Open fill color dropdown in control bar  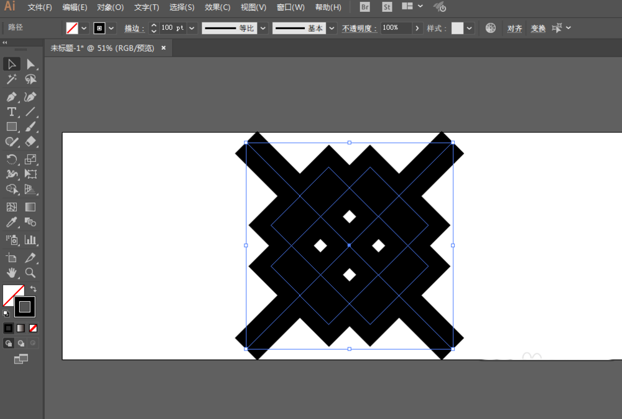[84, 28]
